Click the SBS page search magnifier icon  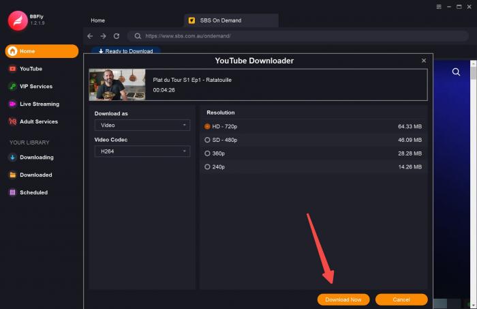point(456,72)
